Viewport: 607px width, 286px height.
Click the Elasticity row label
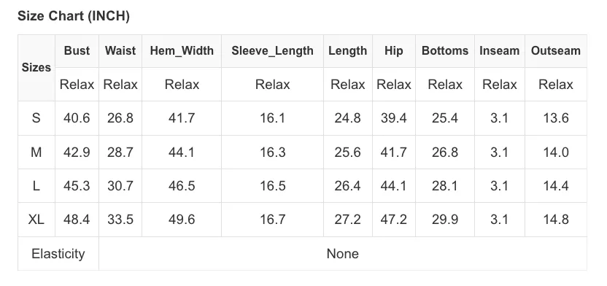[58, 253]
